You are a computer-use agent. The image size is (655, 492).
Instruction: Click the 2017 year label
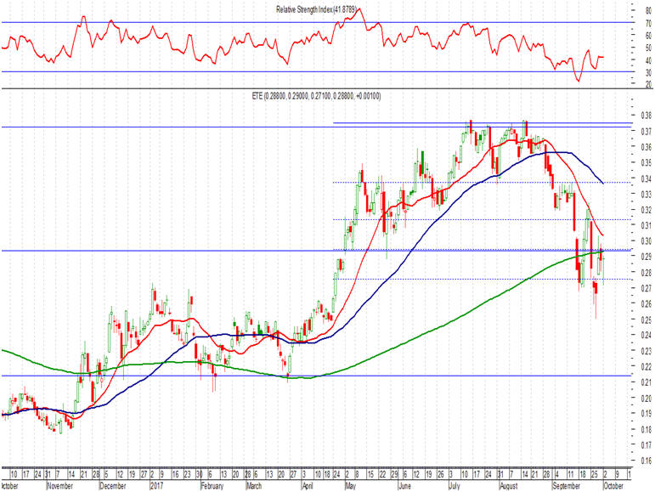click(x=156, y=486)
